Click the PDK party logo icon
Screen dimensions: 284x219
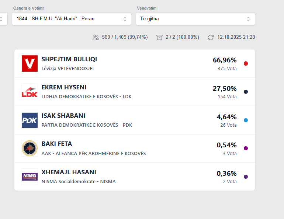[x=30, y=120]
